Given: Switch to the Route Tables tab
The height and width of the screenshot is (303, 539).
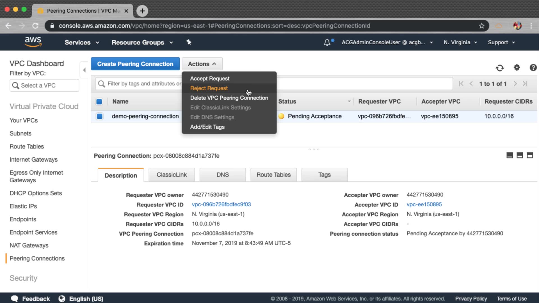Looking at the screenshot, I should (273, 175).
